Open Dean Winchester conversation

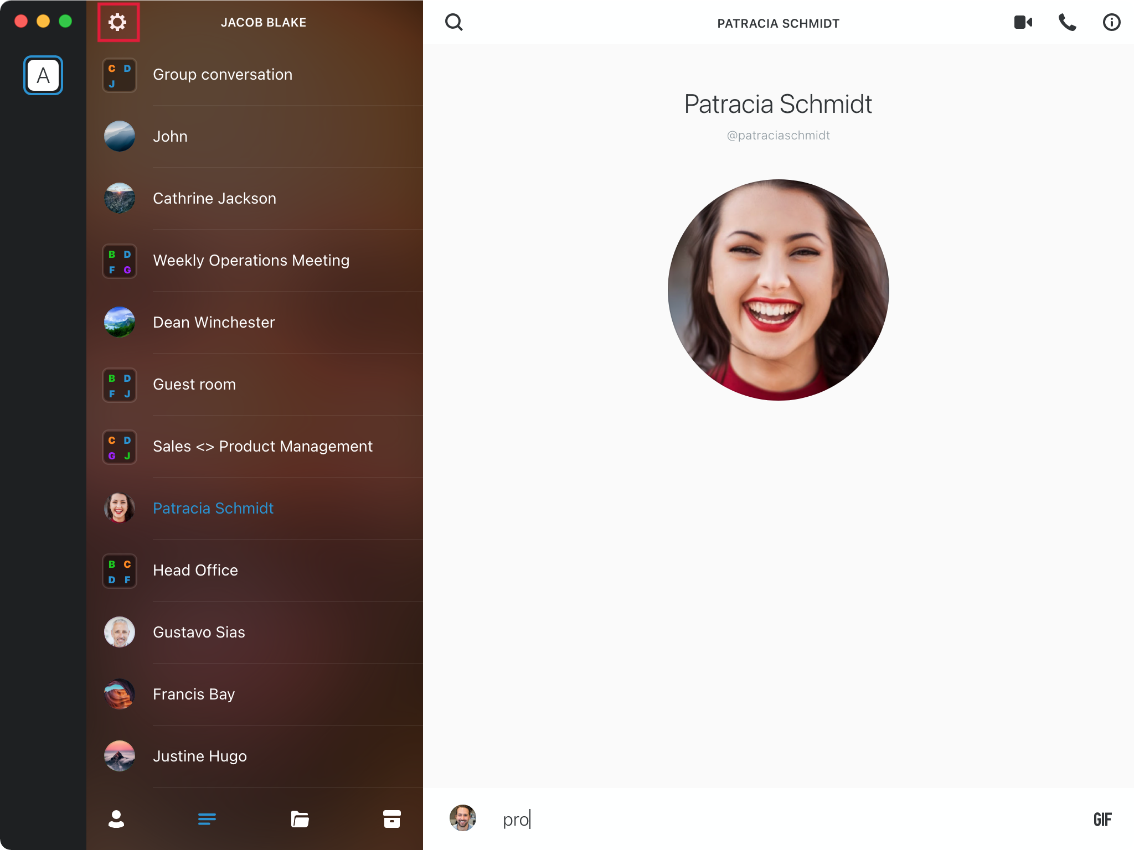click(255, 323)
